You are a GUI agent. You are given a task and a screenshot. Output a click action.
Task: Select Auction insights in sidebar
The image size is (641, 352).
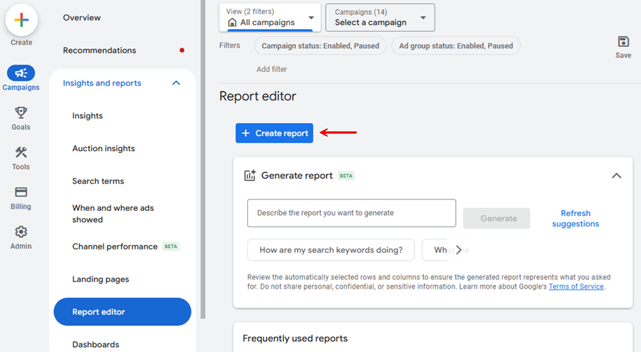103,149
